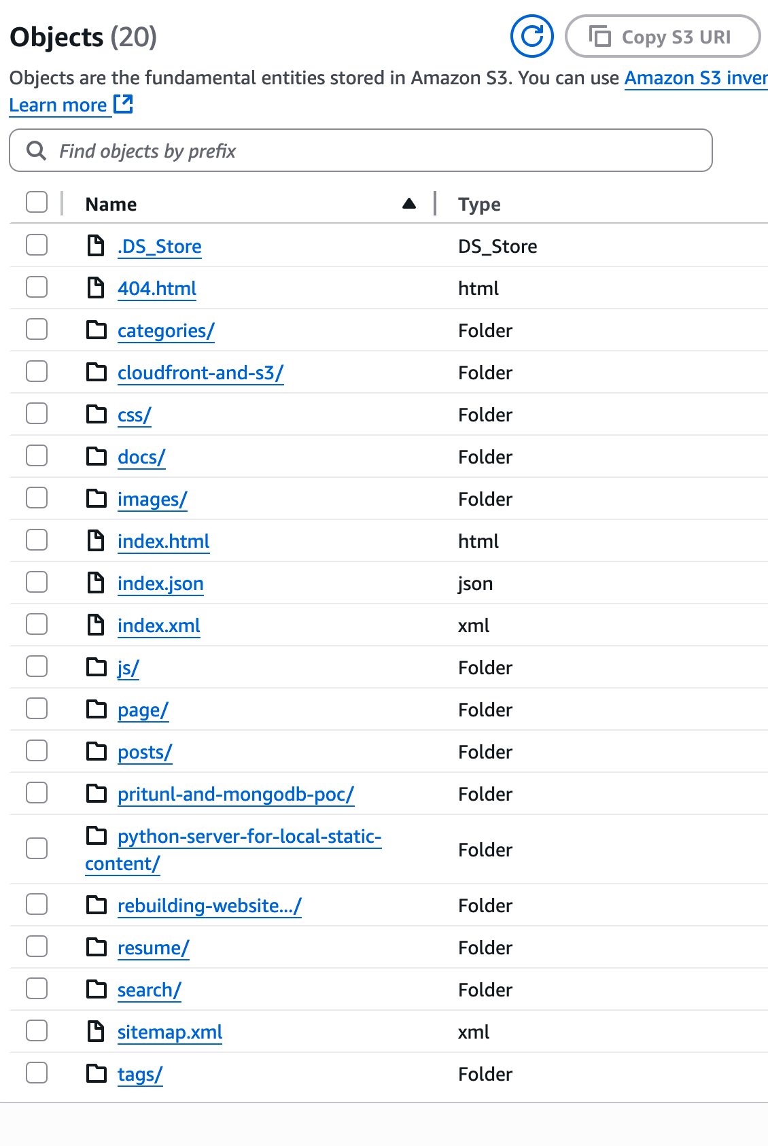Screen dimensions: 768x1146
Task: Click the folder icon next to categories/
Action: click(x=97, y=330)
